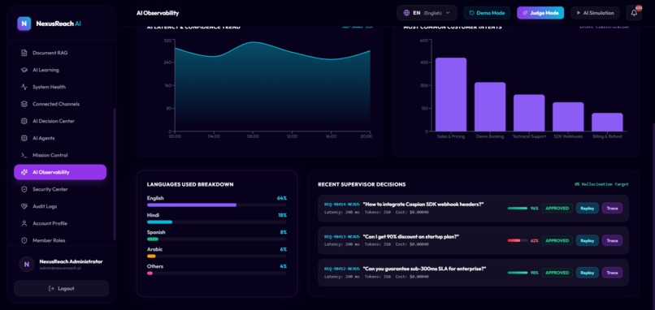Click the Demo Booking bar in chart

click(x=490, y=107)
